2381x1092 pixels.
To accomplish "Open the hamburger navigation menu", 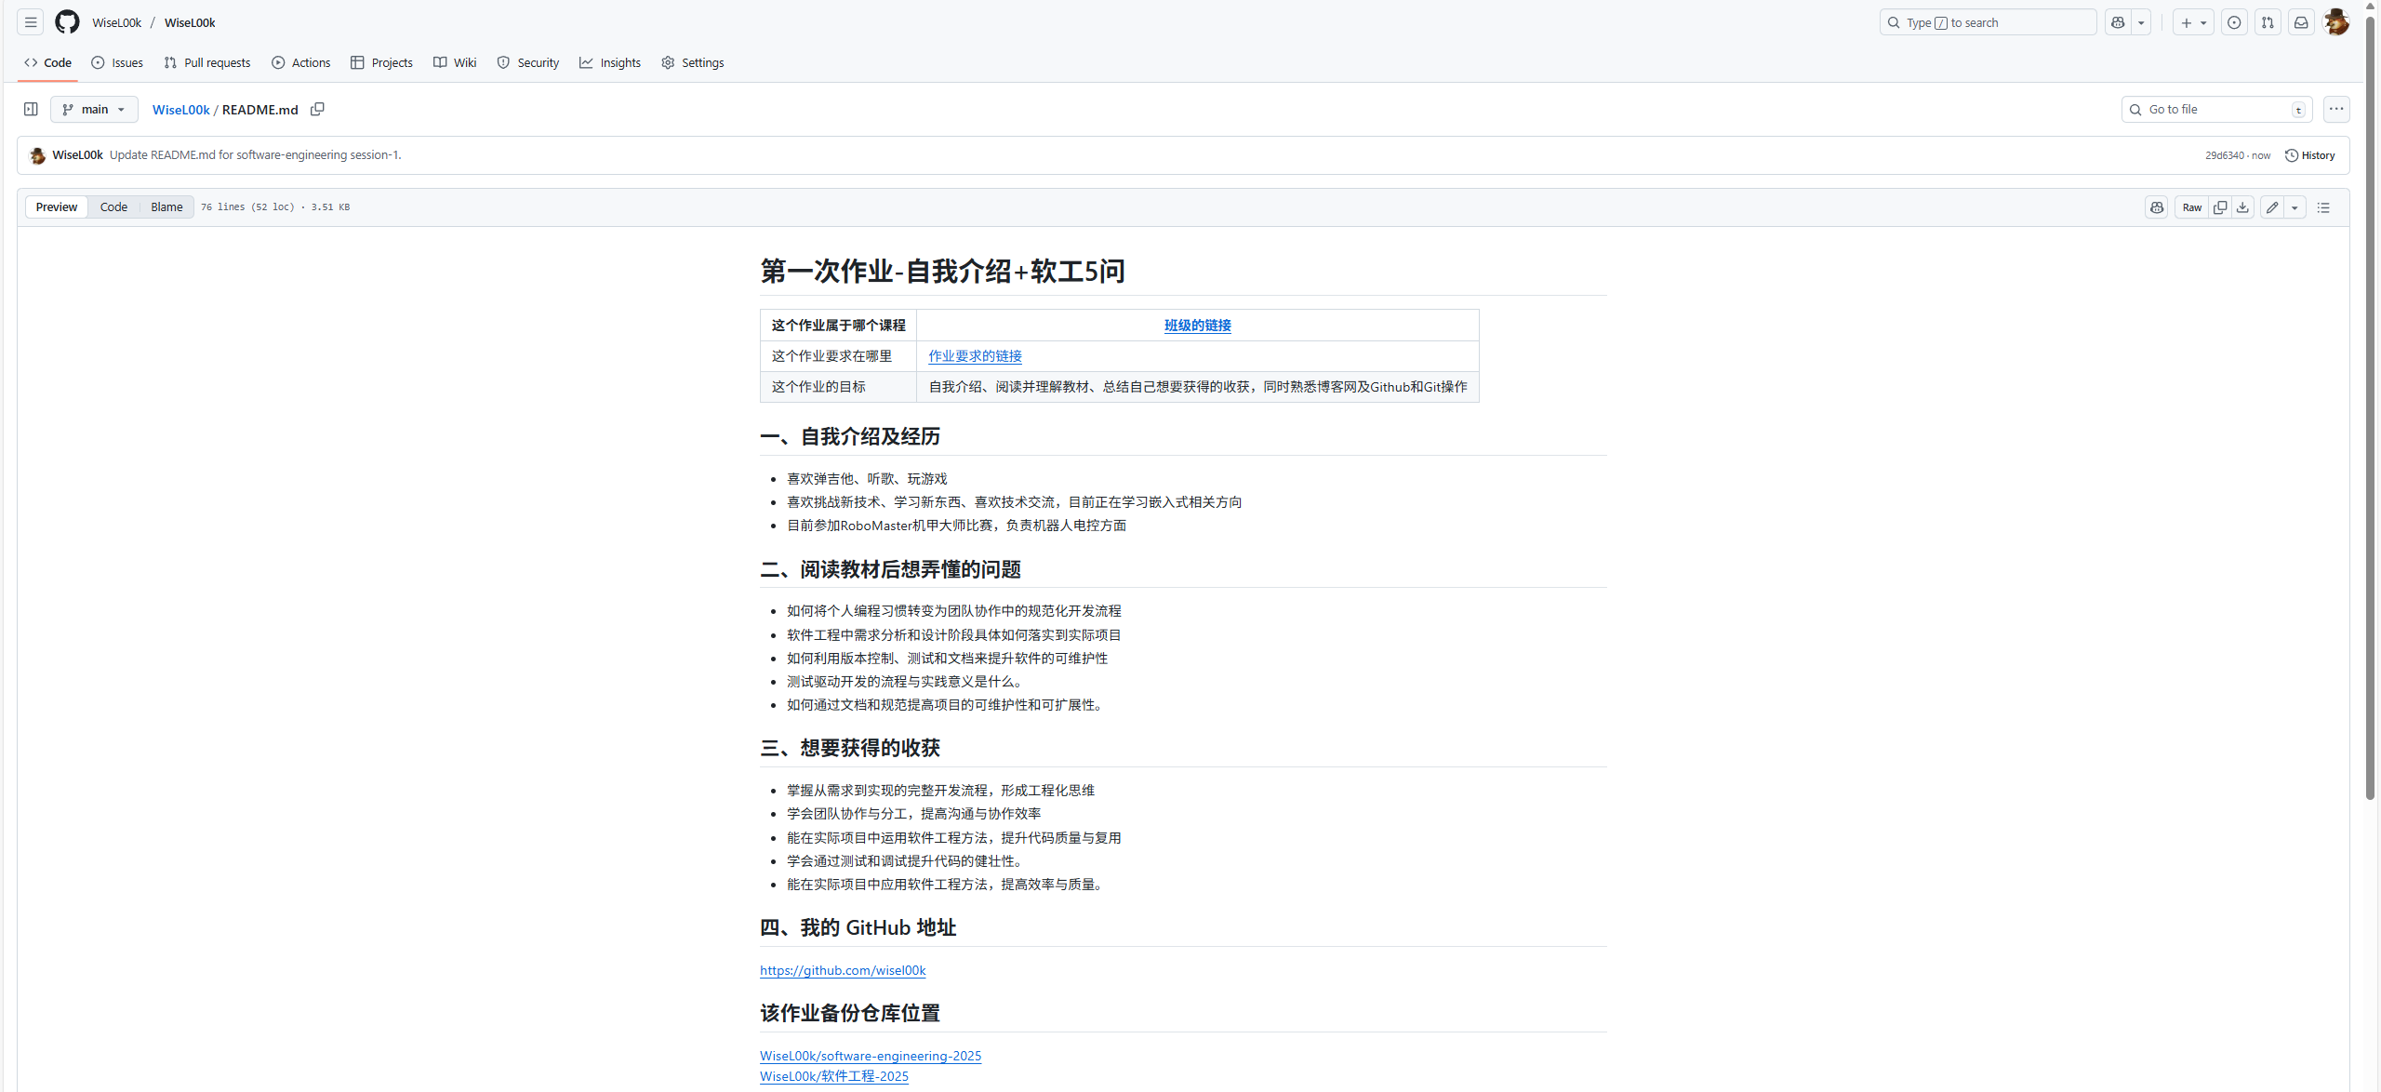I will 31,22.
